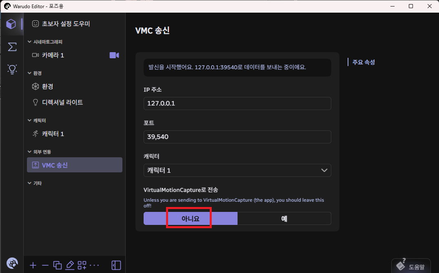Click the smiley icon of 초보자 설정 도우미
439x273 pixels.
[x=35, y=24]
